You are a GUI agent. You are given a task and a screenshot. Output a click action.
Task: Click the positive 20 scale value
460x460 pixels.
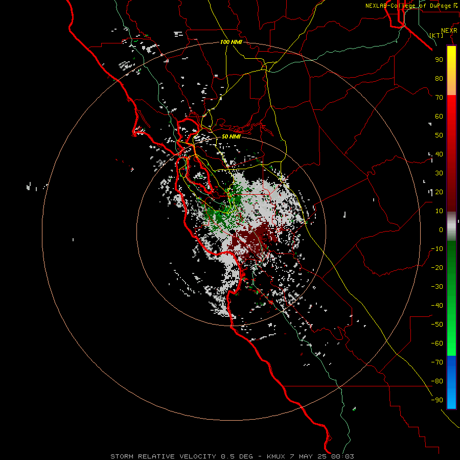[x=439, y=192]
